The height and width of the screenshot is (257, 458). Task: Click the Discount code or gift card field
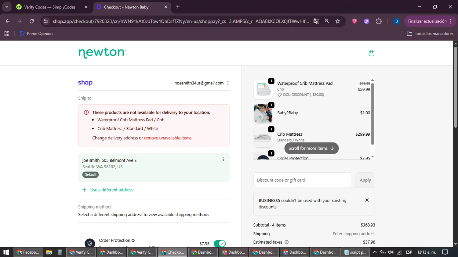[302, 180]
